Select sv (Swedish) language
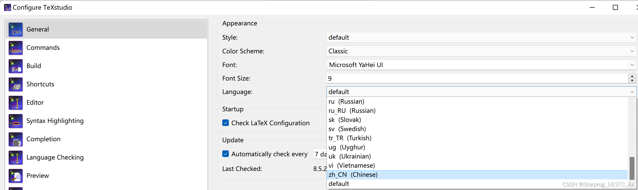This screenshot has width=638, height=190. pos(477,129)
